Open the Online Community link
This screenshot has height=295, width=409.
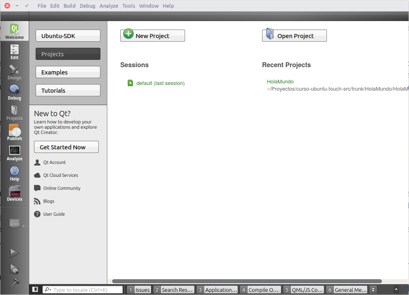click(62, 188)
